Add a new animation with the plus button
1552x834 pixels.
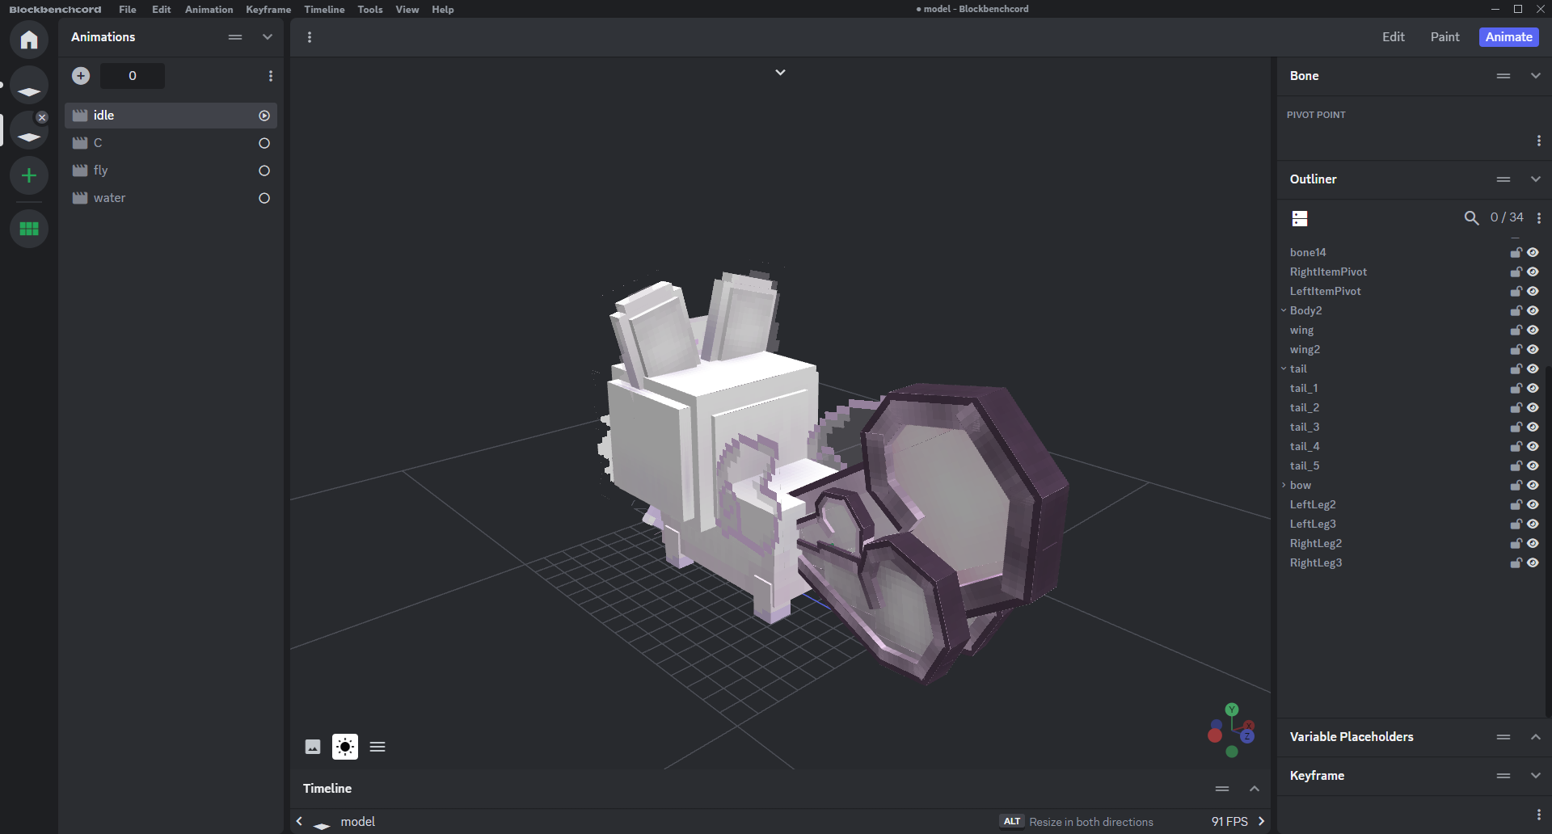81,76
